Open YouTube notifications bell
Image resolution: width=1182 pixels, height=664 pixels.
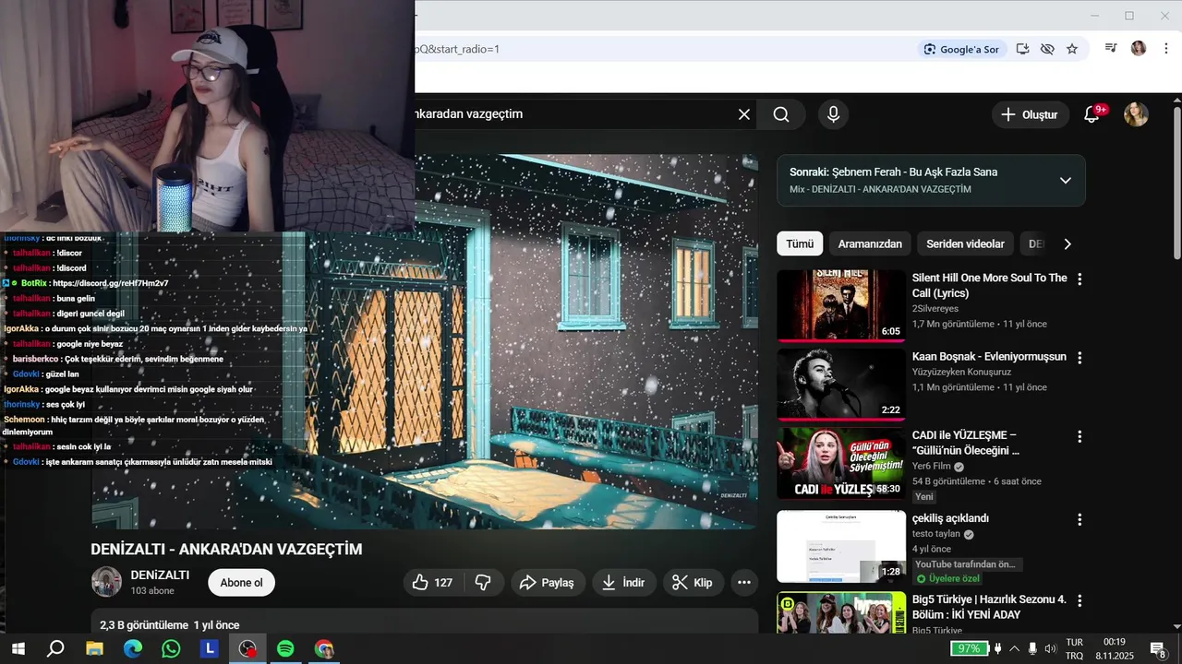(x=1092, y=114)
